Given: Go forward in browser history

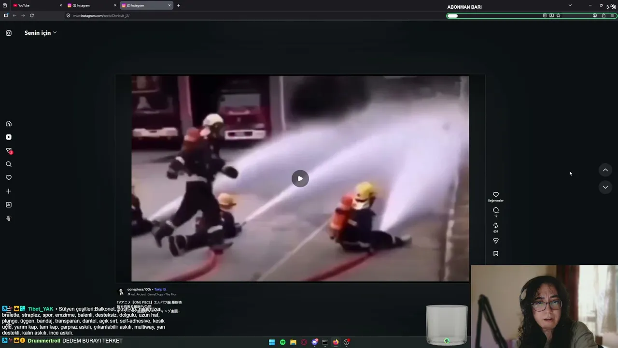Looking at the screenshot, I should (23, 15).
